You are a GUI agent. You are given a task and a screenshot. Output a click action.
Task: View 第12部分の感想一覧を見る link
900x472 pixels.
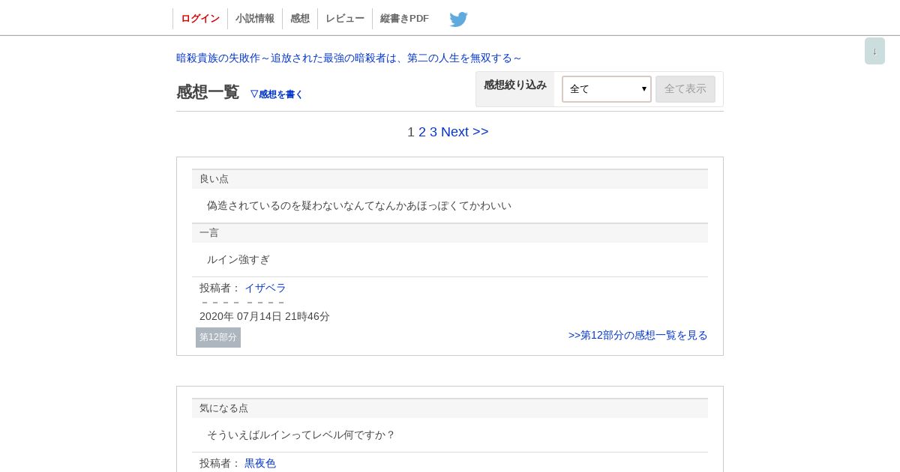tap(638, 335)
